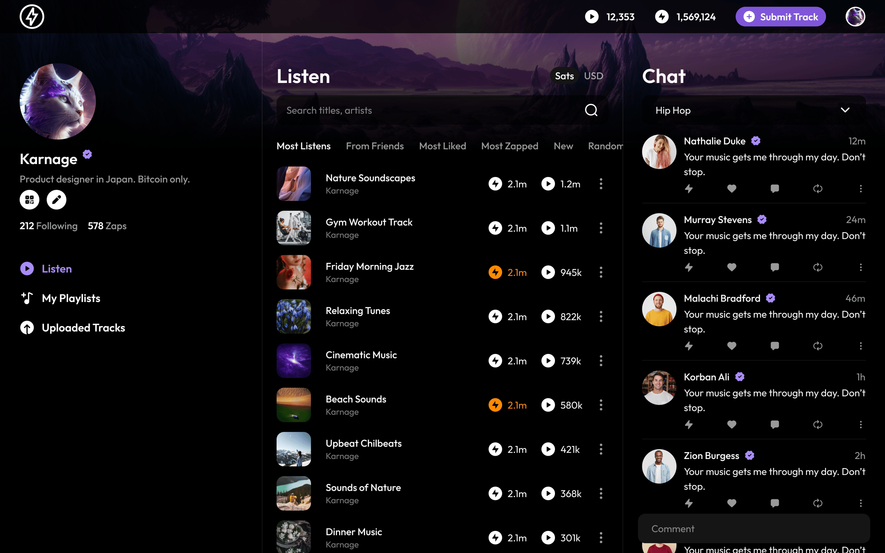Screen dimensions: 885x553
Task: Click the QR code icon under profile bio
Action: click(29, 199)
